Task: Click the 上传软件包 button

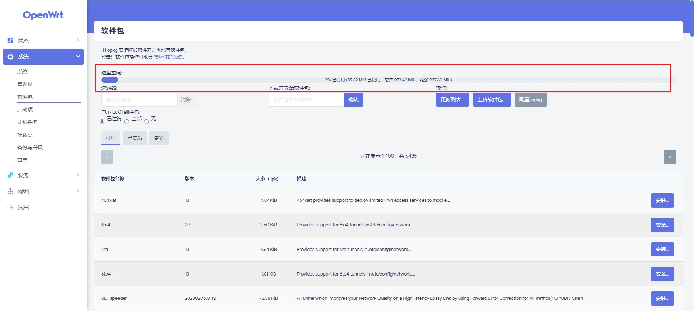Action: [492, 99]
